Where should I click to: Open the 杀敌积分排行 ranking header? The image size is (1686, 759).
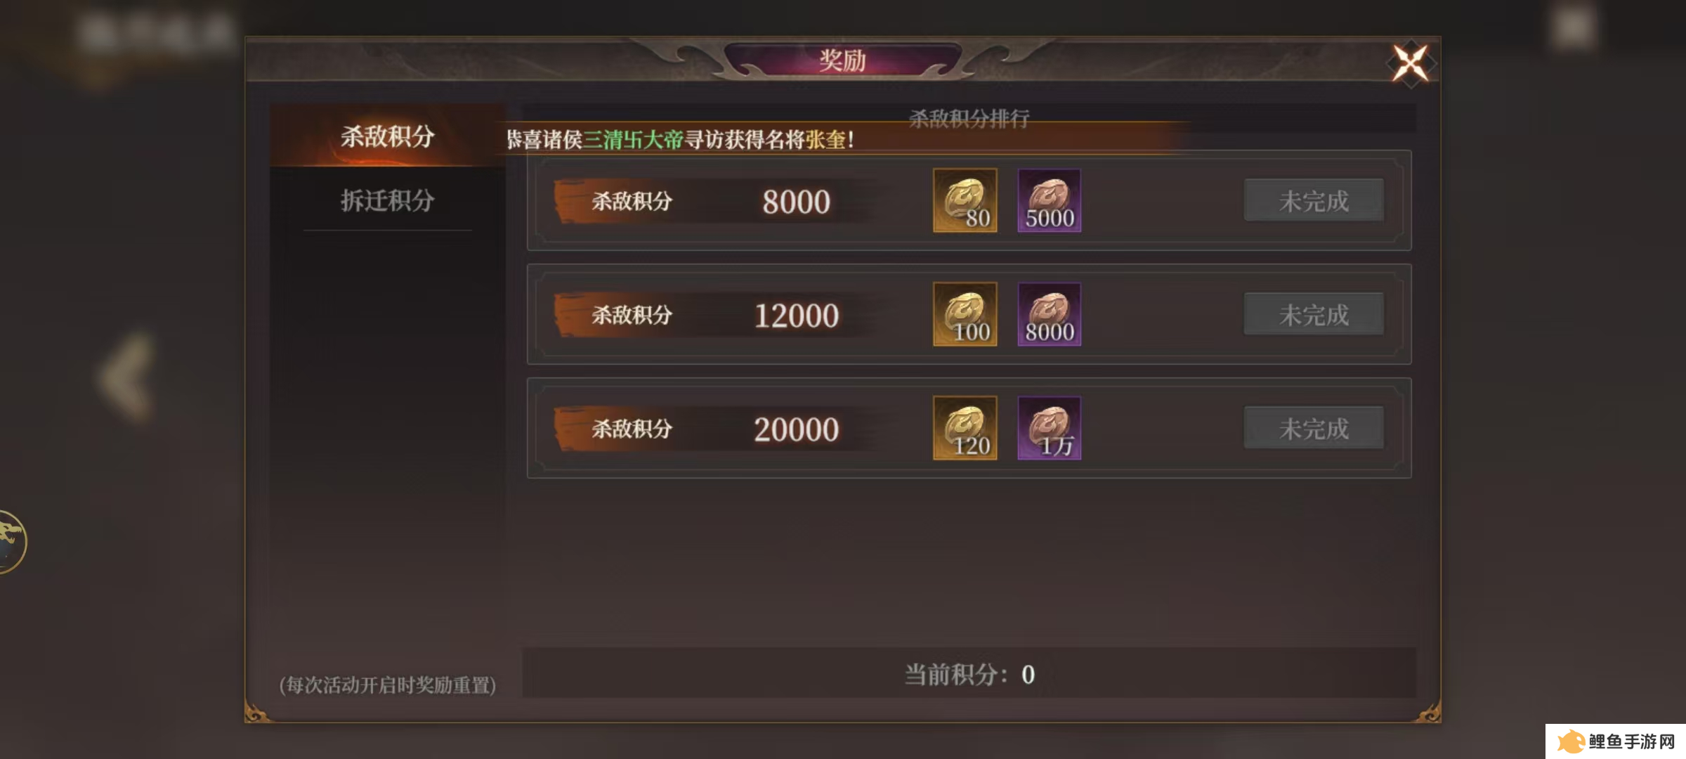click(969, 118)
